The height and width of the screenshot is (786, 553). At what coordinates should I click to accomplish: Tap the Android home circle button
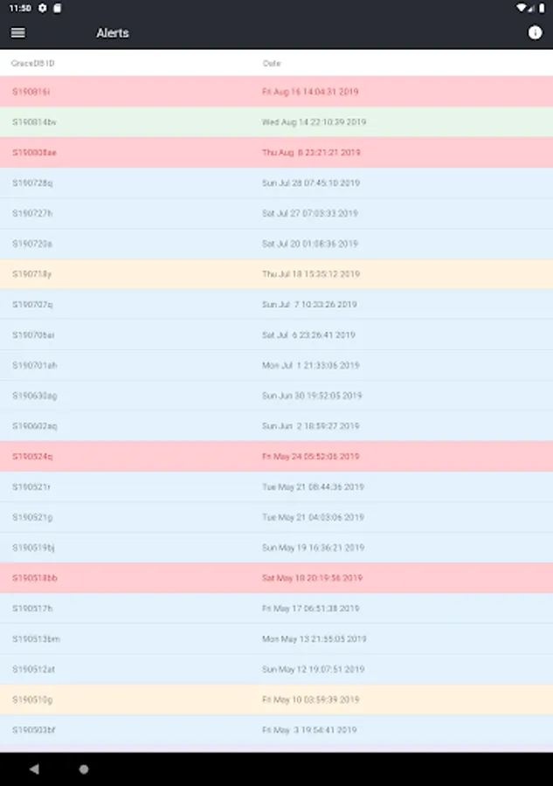click(x=84, y=769)
